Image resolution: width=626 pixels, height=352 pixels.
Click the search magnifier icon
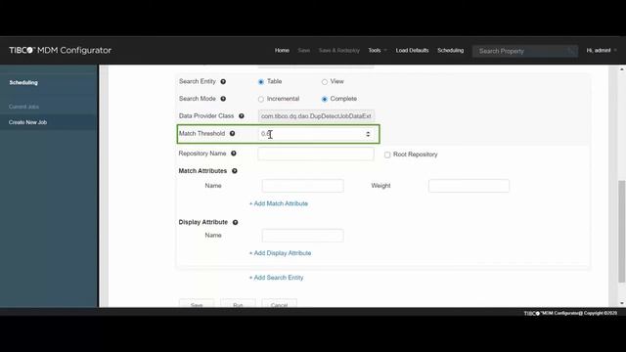coord(571,51)
